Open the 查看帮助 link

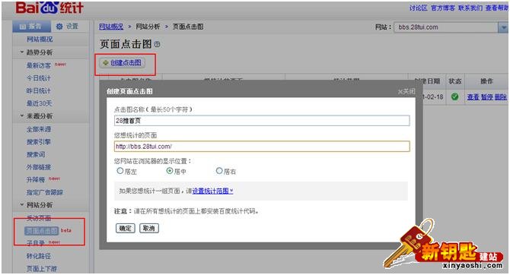tap(496, 8)
